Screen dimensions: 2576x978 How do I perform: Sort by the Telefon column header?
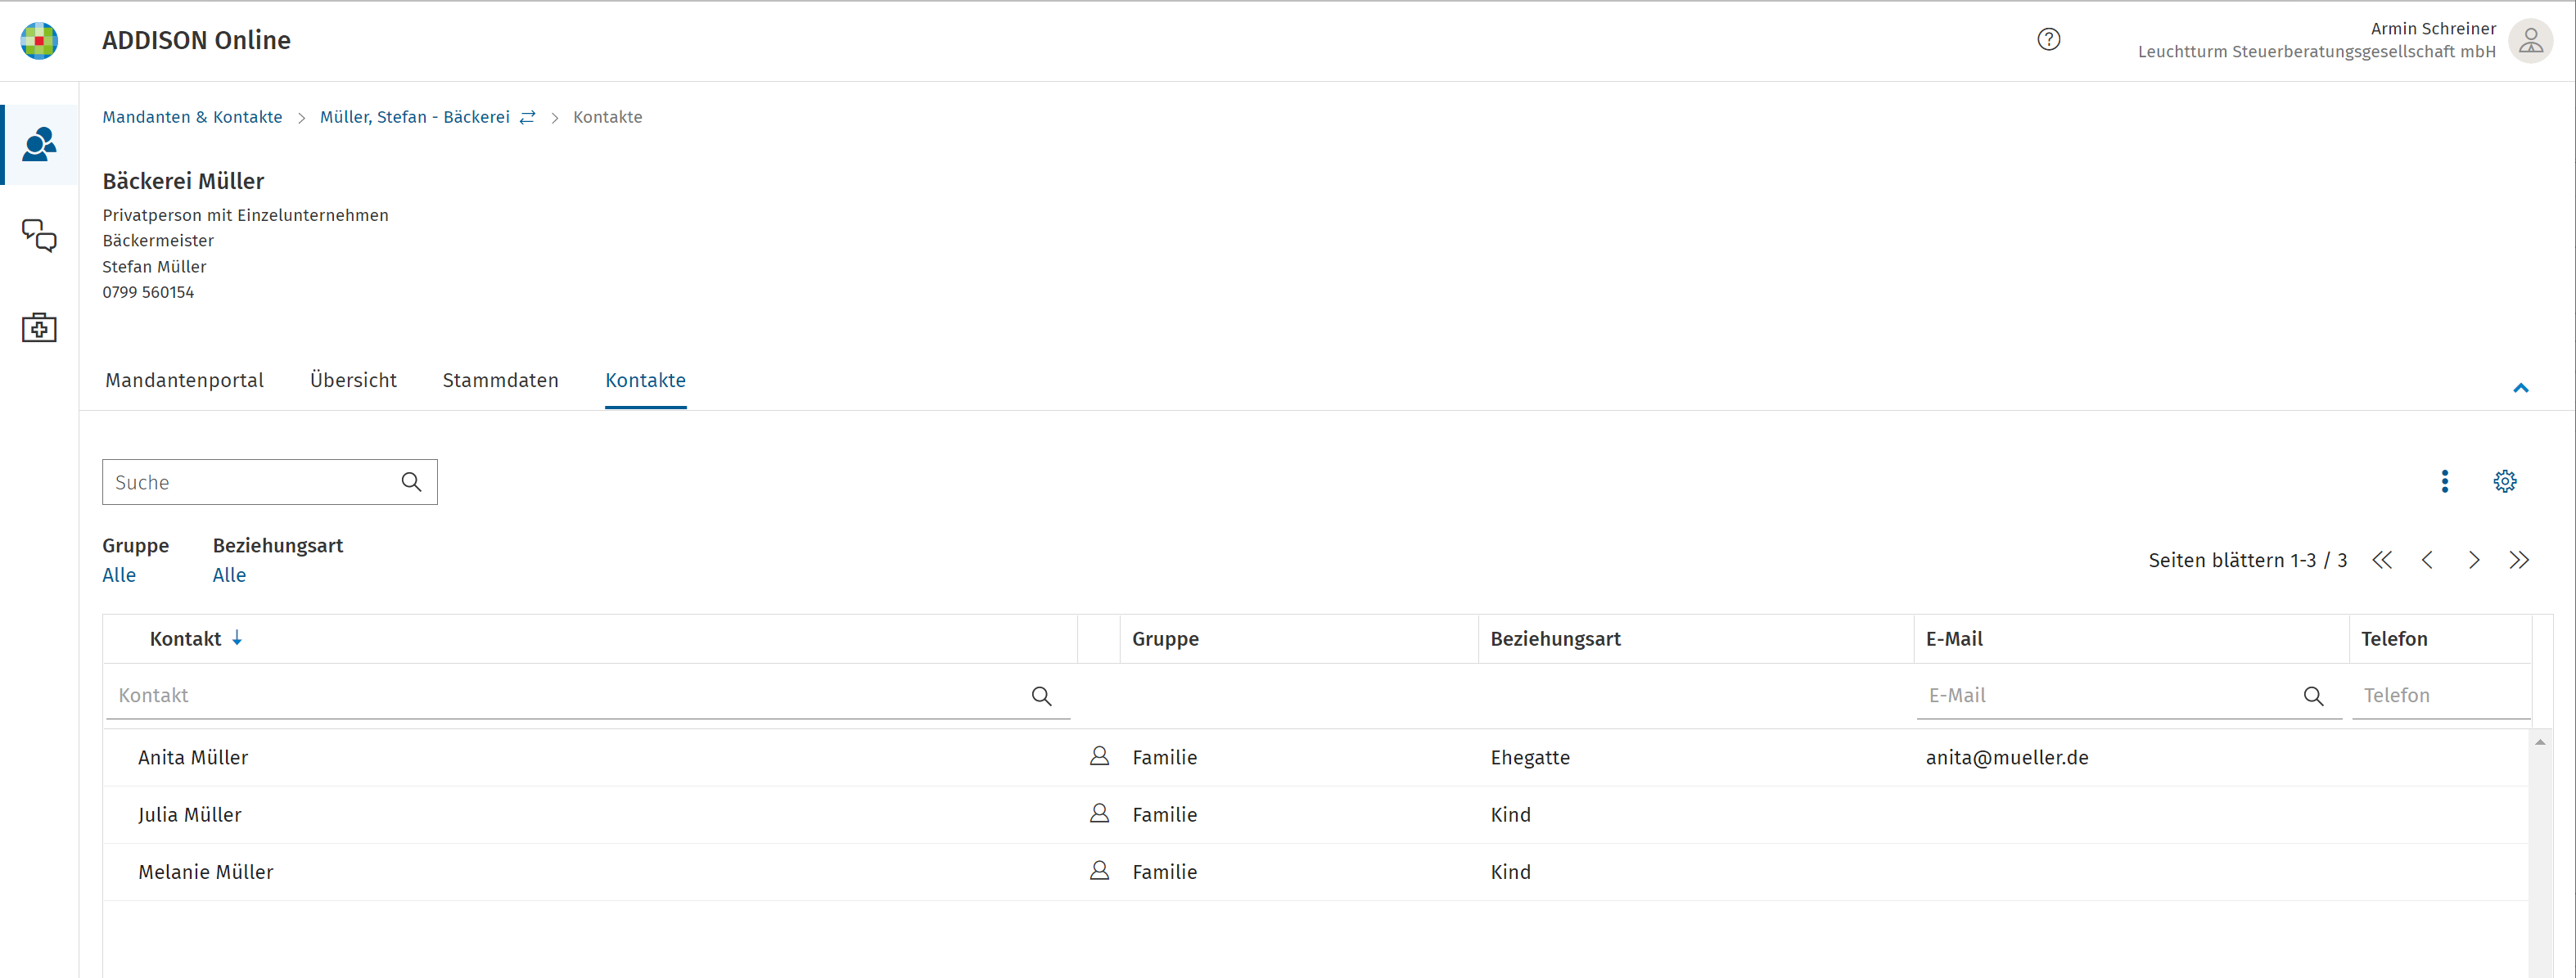[x=2394, y=639]
